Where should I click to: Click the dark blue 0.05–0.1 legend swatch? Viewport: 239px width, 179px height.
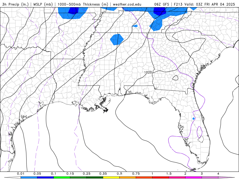(x=45, y=178)
